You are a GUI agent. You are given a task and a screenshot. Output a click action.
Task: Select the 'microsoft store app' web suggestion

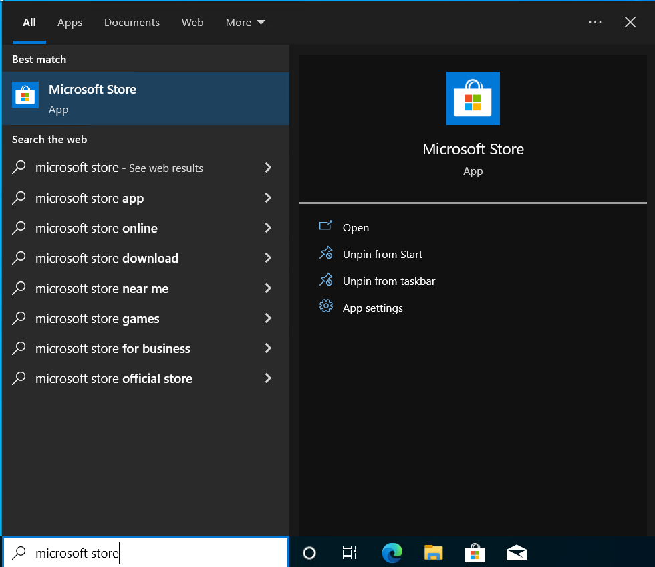[146, 198]
